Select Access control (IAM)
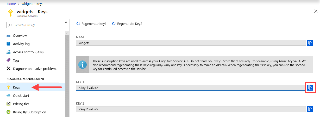320x117 pixels. click(x=28, y=52)
